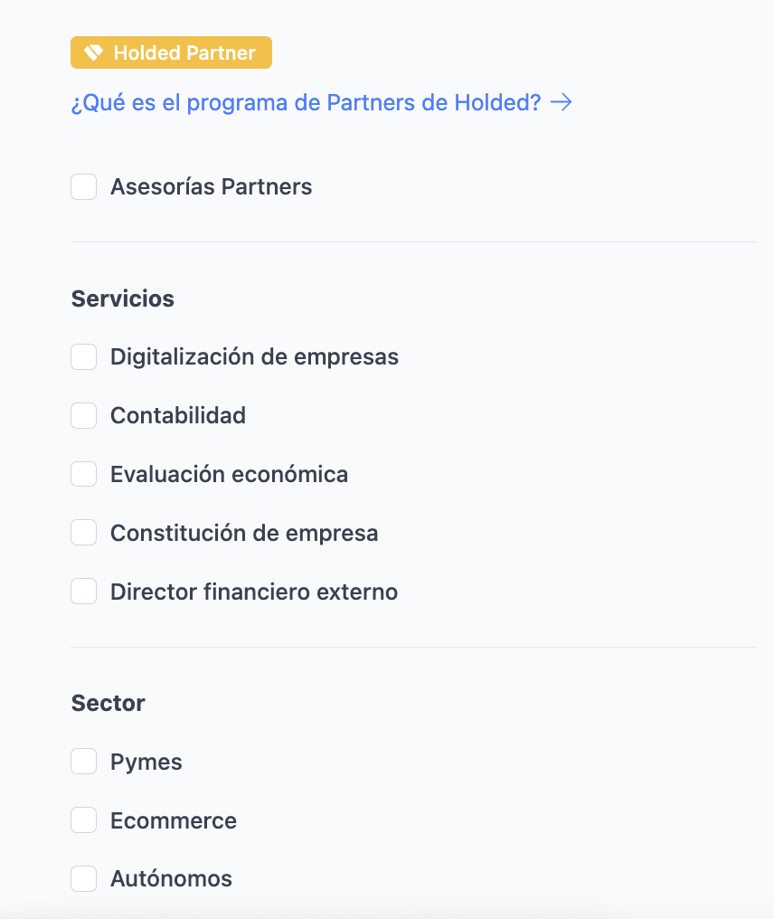The height and width of the screenshot is (919, 774).
Task: Click the Ecommerce label text
Action: (x=173, y=820)
